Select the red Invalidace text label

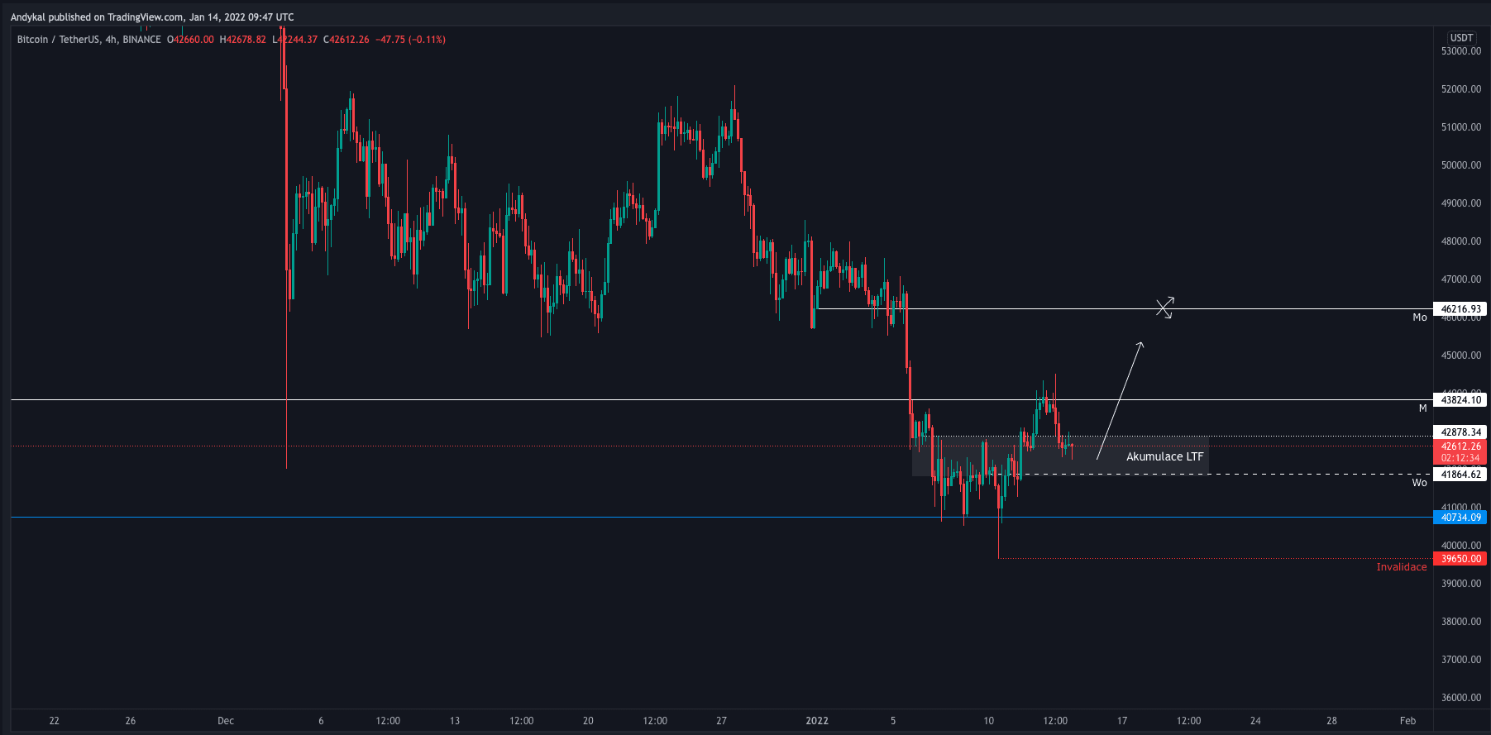coord(1401,567)
